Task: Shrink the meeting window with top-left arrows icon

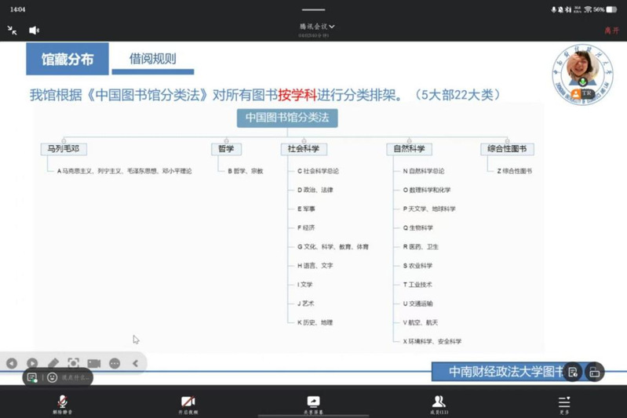Action: click(13, 30)
